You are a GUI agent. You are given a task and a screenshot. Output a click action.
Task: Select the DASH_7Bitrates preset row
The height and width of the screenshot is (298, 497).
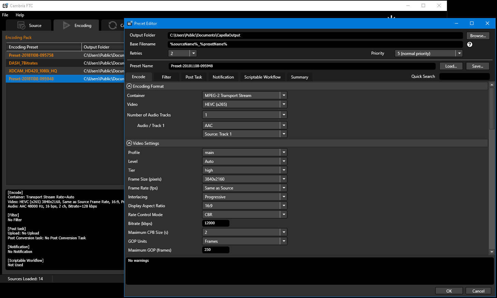click(x=23, y=63)
